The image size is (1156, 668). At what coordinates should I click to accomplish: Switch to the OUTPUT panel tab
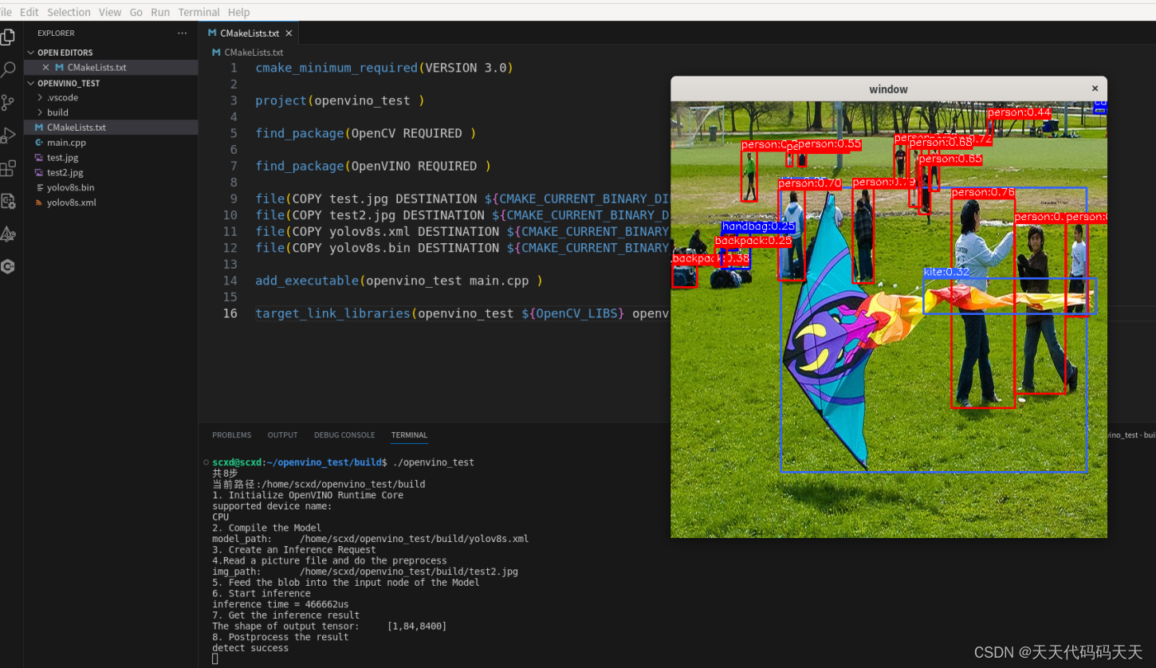pyautogui.click(x=282, y=434)
